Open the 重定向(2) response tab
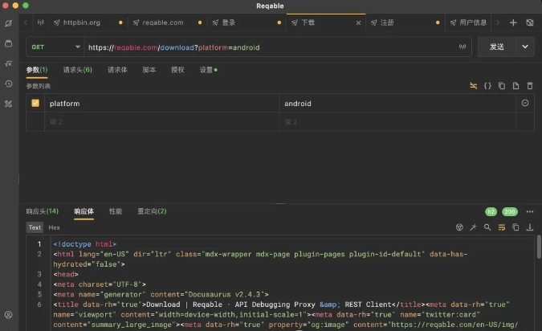Image resolution: width=542 pixels, height=331 pixels. coord(152,211)
